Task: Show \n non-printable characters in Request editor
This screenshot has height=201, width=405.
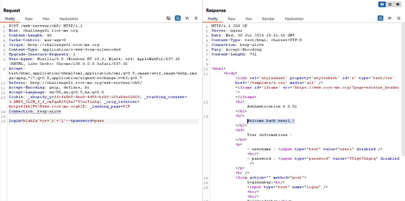Action: click(x=187, y=18)
